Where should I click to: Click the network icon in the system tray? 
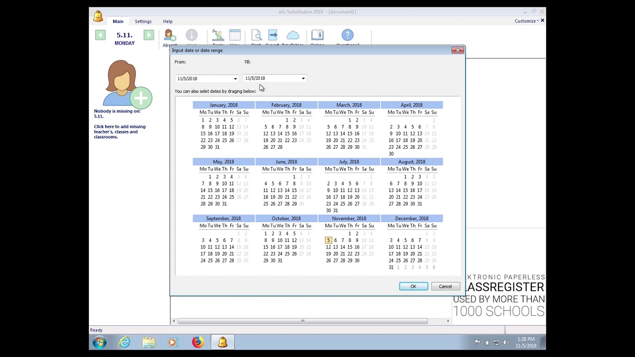click(x=497, y=342)
